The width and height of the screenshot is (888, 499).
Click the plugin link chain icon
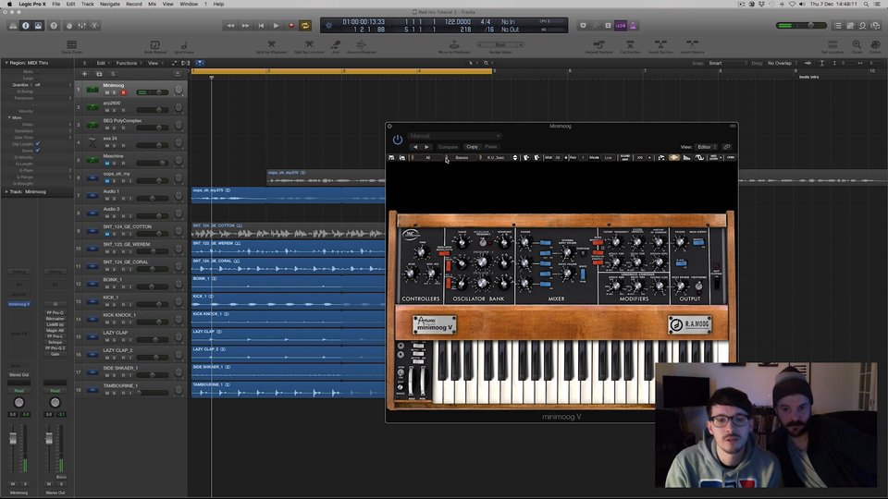[x=727, y=147]
